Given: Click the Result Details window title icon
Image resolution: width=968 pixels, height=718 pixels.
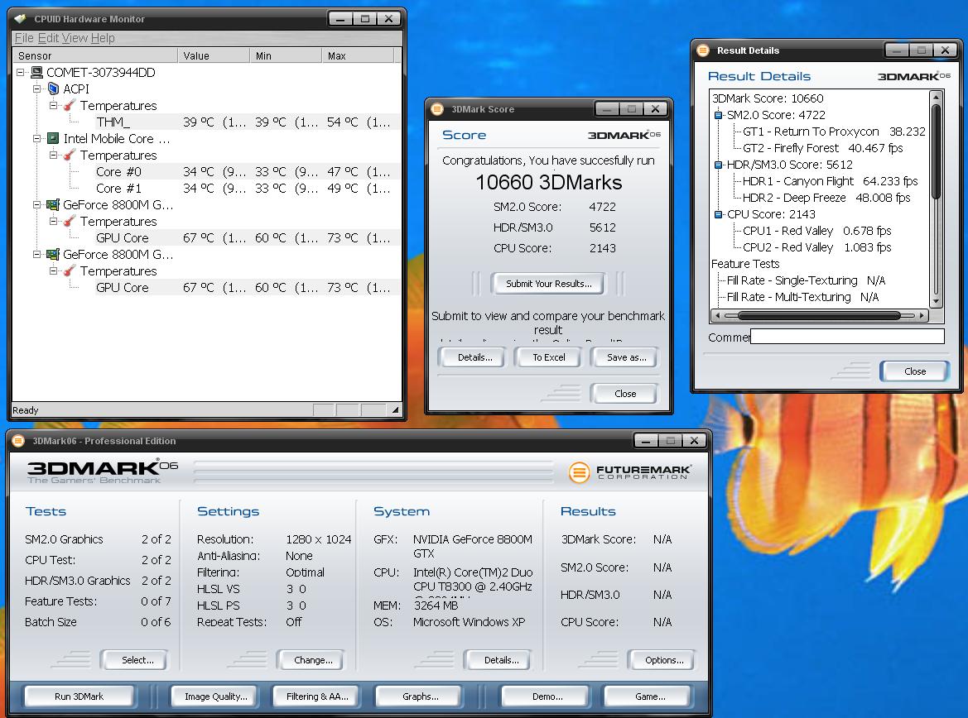Looking at the screenshot, I should pyautogui.click(x=702, y=50).
